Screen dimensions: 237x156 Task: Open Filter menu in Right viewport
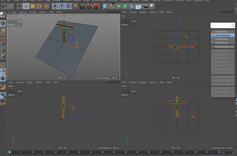48,82
